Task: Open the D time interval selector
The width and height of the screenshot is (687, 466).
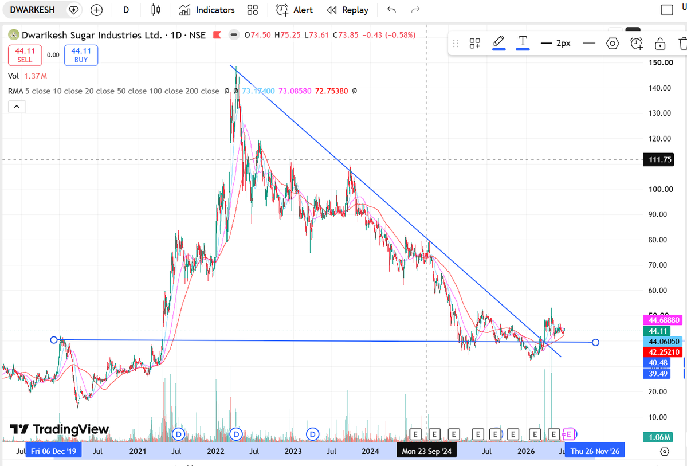Action: (126, 10)
